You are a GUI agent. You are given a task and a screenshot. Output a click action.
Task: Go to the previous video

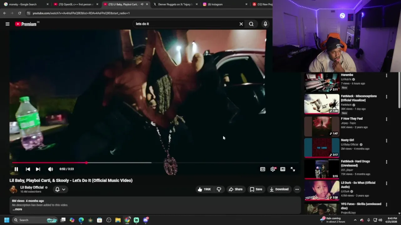click(28, 169)
